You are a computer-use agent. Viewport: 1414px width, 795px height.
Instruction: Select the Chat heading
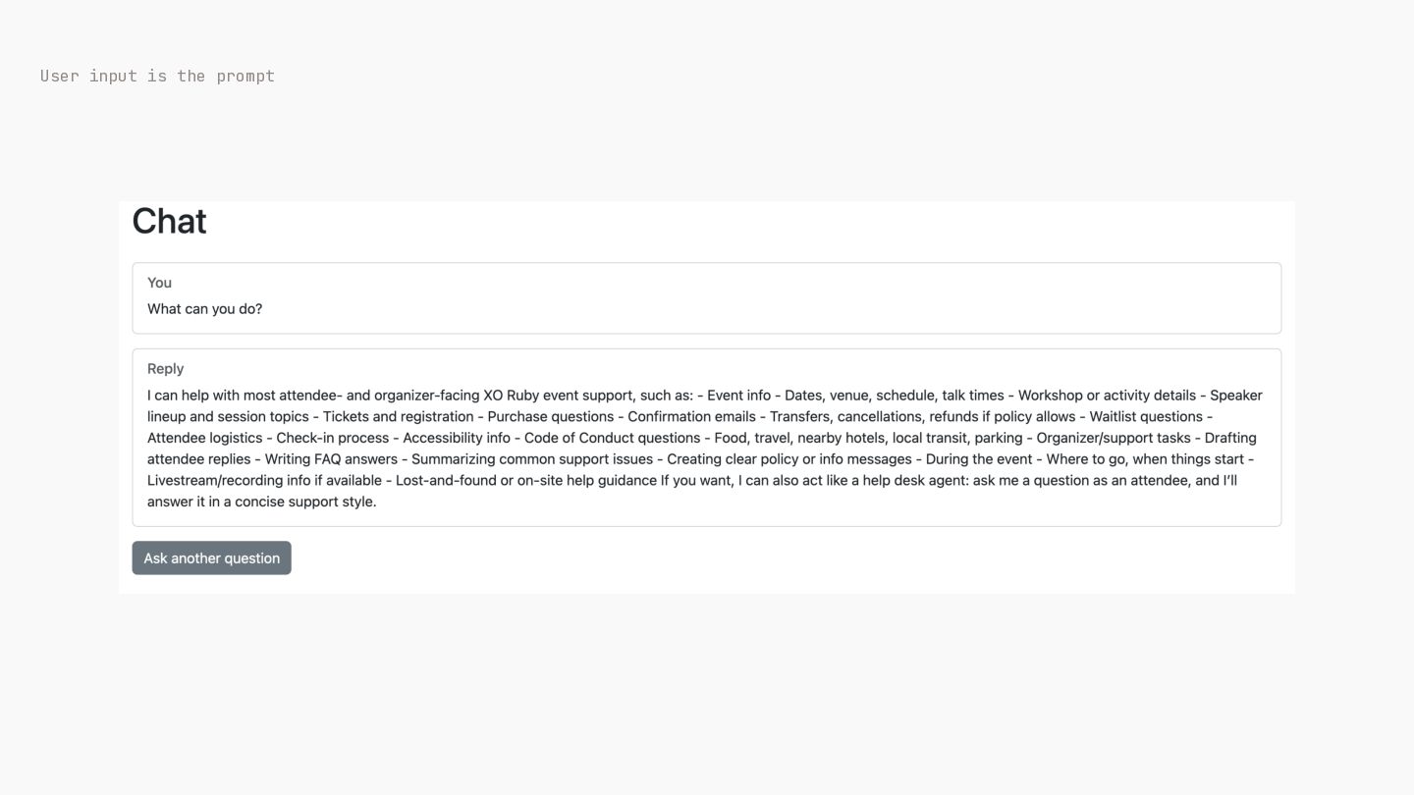click(x=169, y=221)
